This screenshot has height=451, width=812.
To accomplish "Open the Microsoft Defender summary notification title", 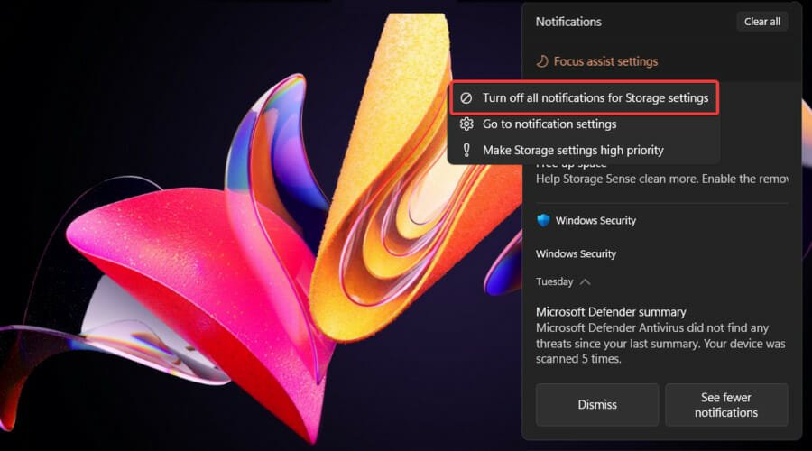I will [x=611, y=312].
